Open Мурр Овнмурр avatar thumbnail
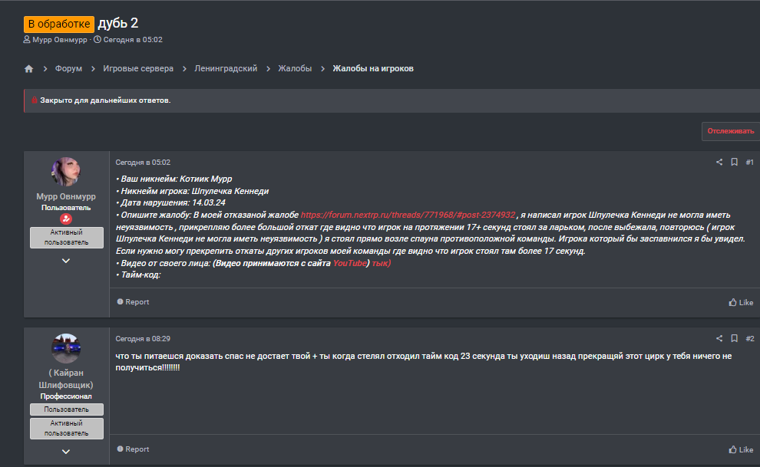The image size is (760, 467). click(x=66, y=173)
